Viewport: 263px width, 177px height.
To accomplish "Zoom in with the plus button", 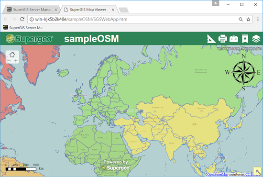I will 16,61.
